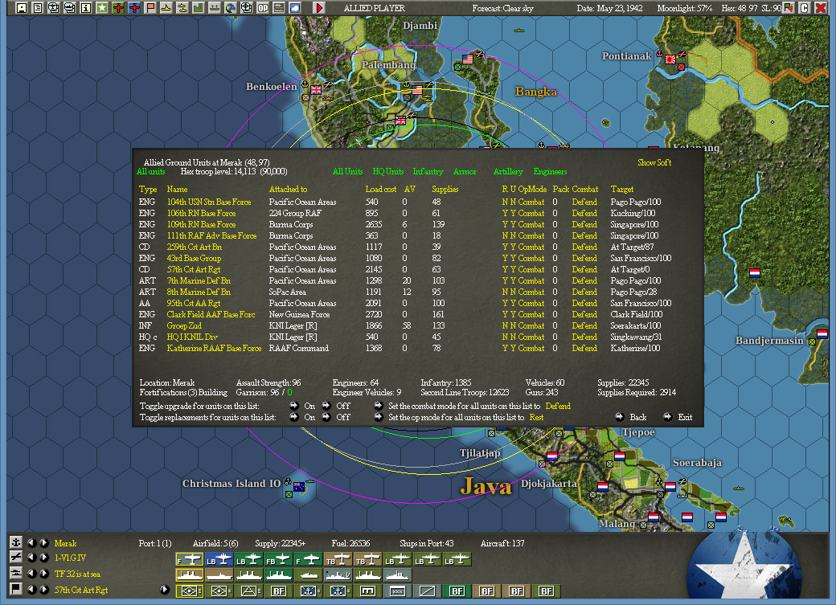836x605 pixels.
Task: Open the Operations Report with the OP icon
Action: click(263, 7)
